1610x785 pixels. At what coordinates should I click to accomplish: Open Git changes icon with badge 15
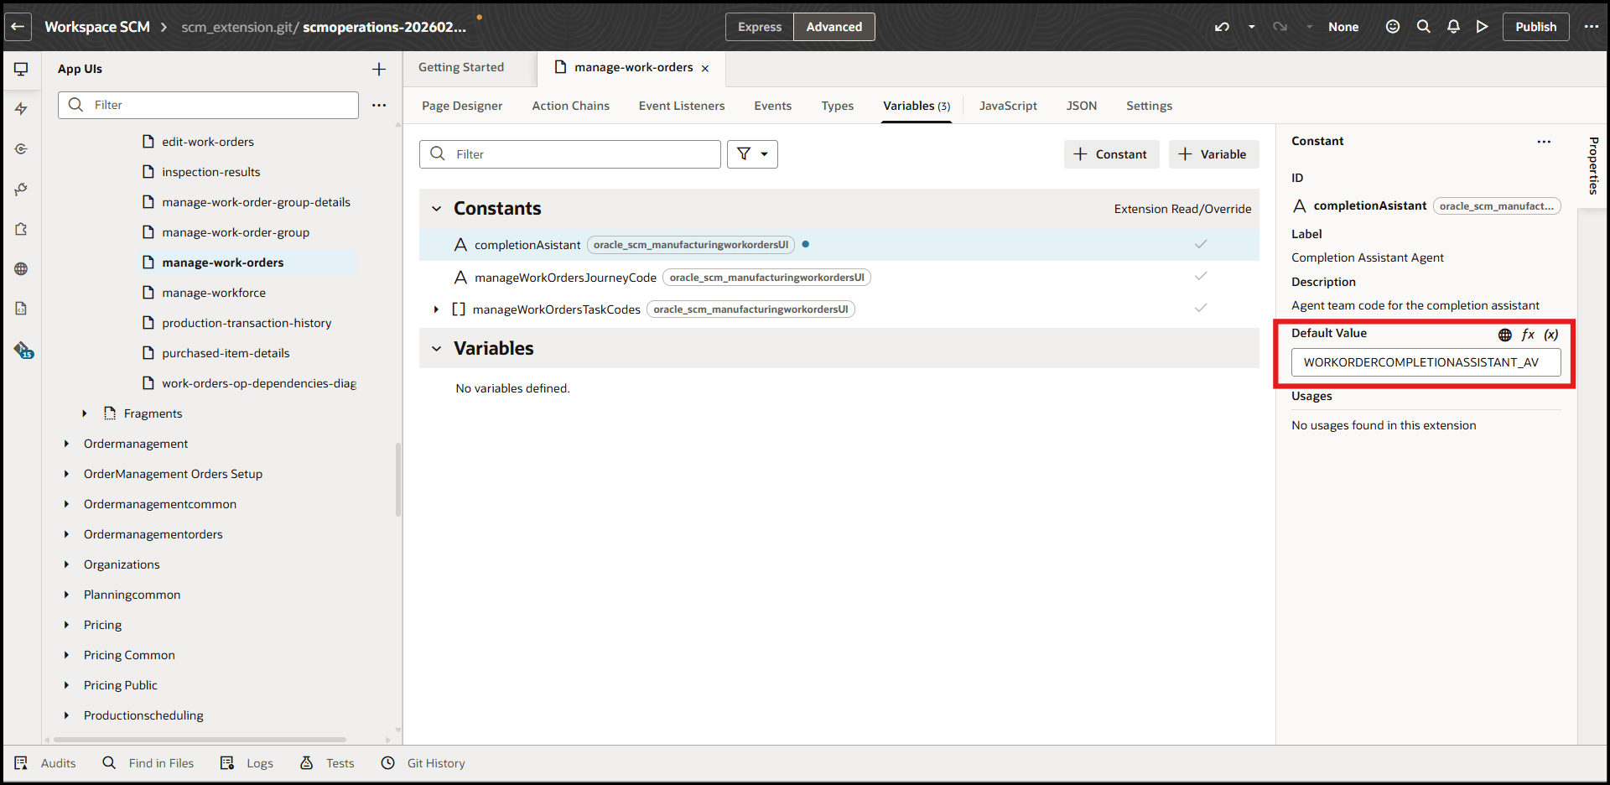pos(23,350)
